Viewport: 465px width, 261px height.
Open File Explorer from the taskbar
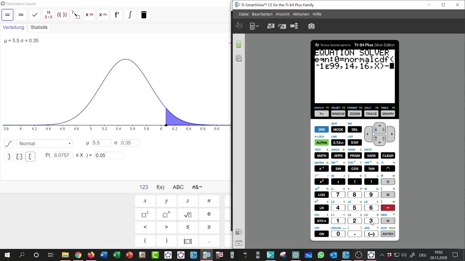tap(65, 255)
